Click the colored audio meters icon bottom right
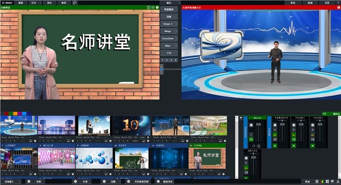This screenshot has width=341, height=185. tap(322, 182)
